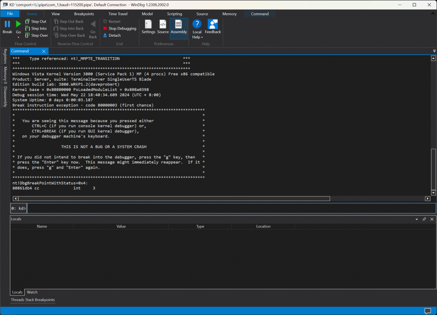The image size is (437, 315).
Task: Open the Locals panel options dropdown
Action: click(x=417, y=219)
